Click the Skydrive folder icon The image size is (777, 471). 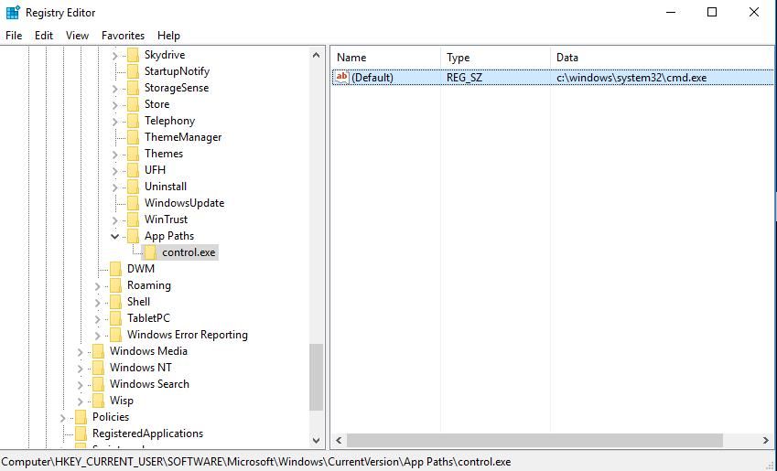pyautogui.click(x=133, y=55)
